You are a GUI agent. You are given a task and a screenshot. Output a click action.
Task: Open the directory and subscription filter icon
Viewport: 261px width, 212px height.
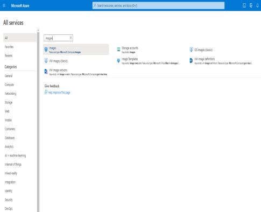click(x=251, y=5)
